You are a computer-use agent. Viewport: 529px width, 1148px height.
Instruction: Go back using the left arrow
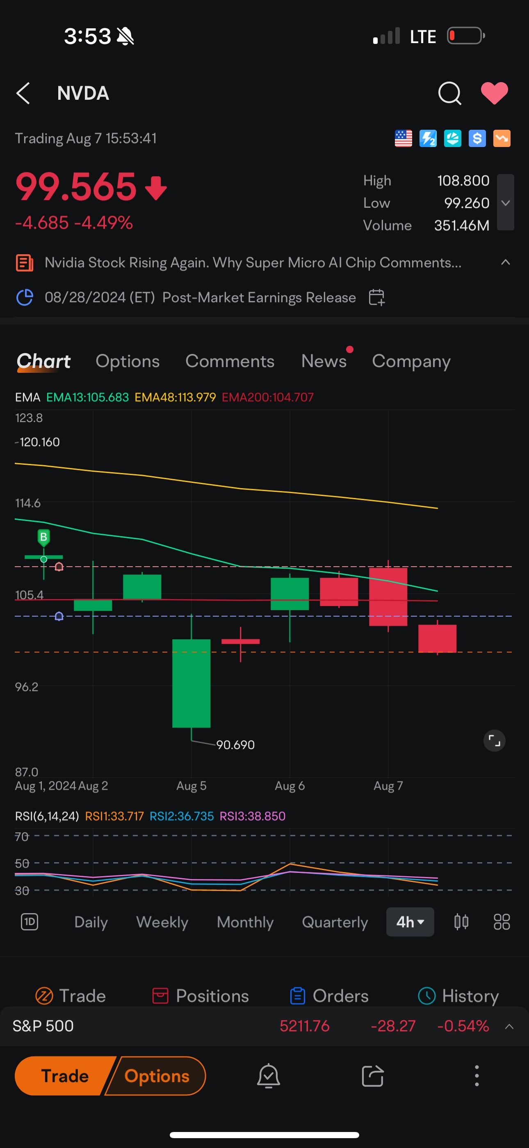23,93
